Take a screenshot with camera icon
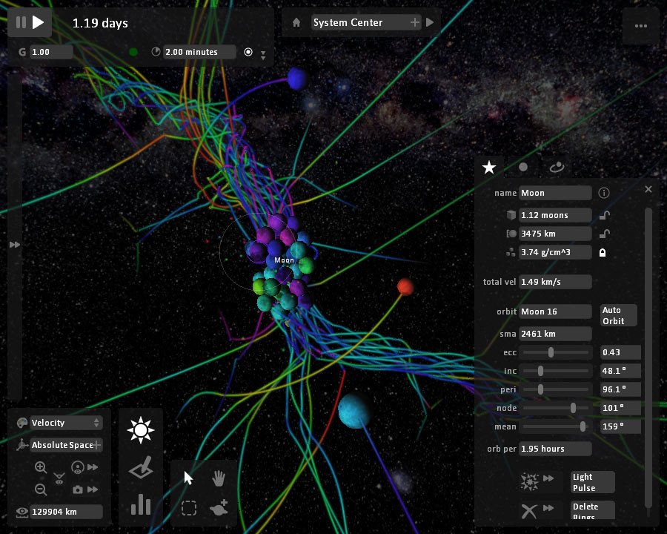 [78, 489]
